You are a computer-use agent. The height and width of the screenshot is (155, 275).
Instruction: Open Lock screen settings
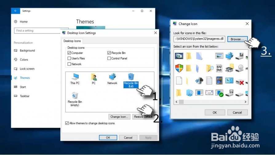click(x=24, y=69)
